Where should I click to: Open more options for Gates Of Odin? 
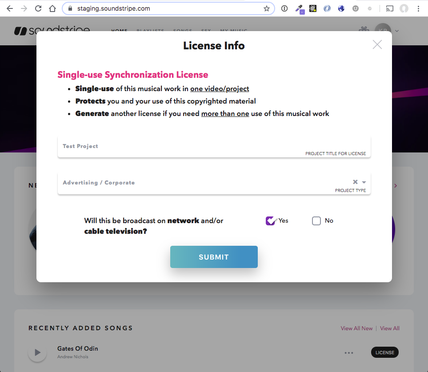pyautogui.click(x=349, y=353)
